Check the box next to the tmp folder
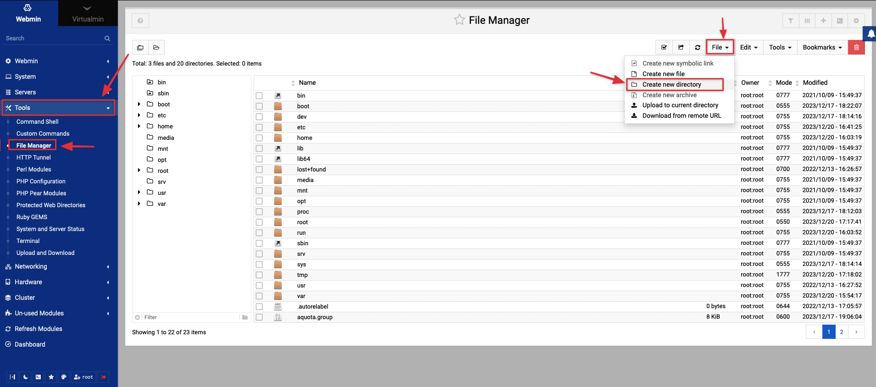Viewport: 876px width, 387px height. click(260, 275)
